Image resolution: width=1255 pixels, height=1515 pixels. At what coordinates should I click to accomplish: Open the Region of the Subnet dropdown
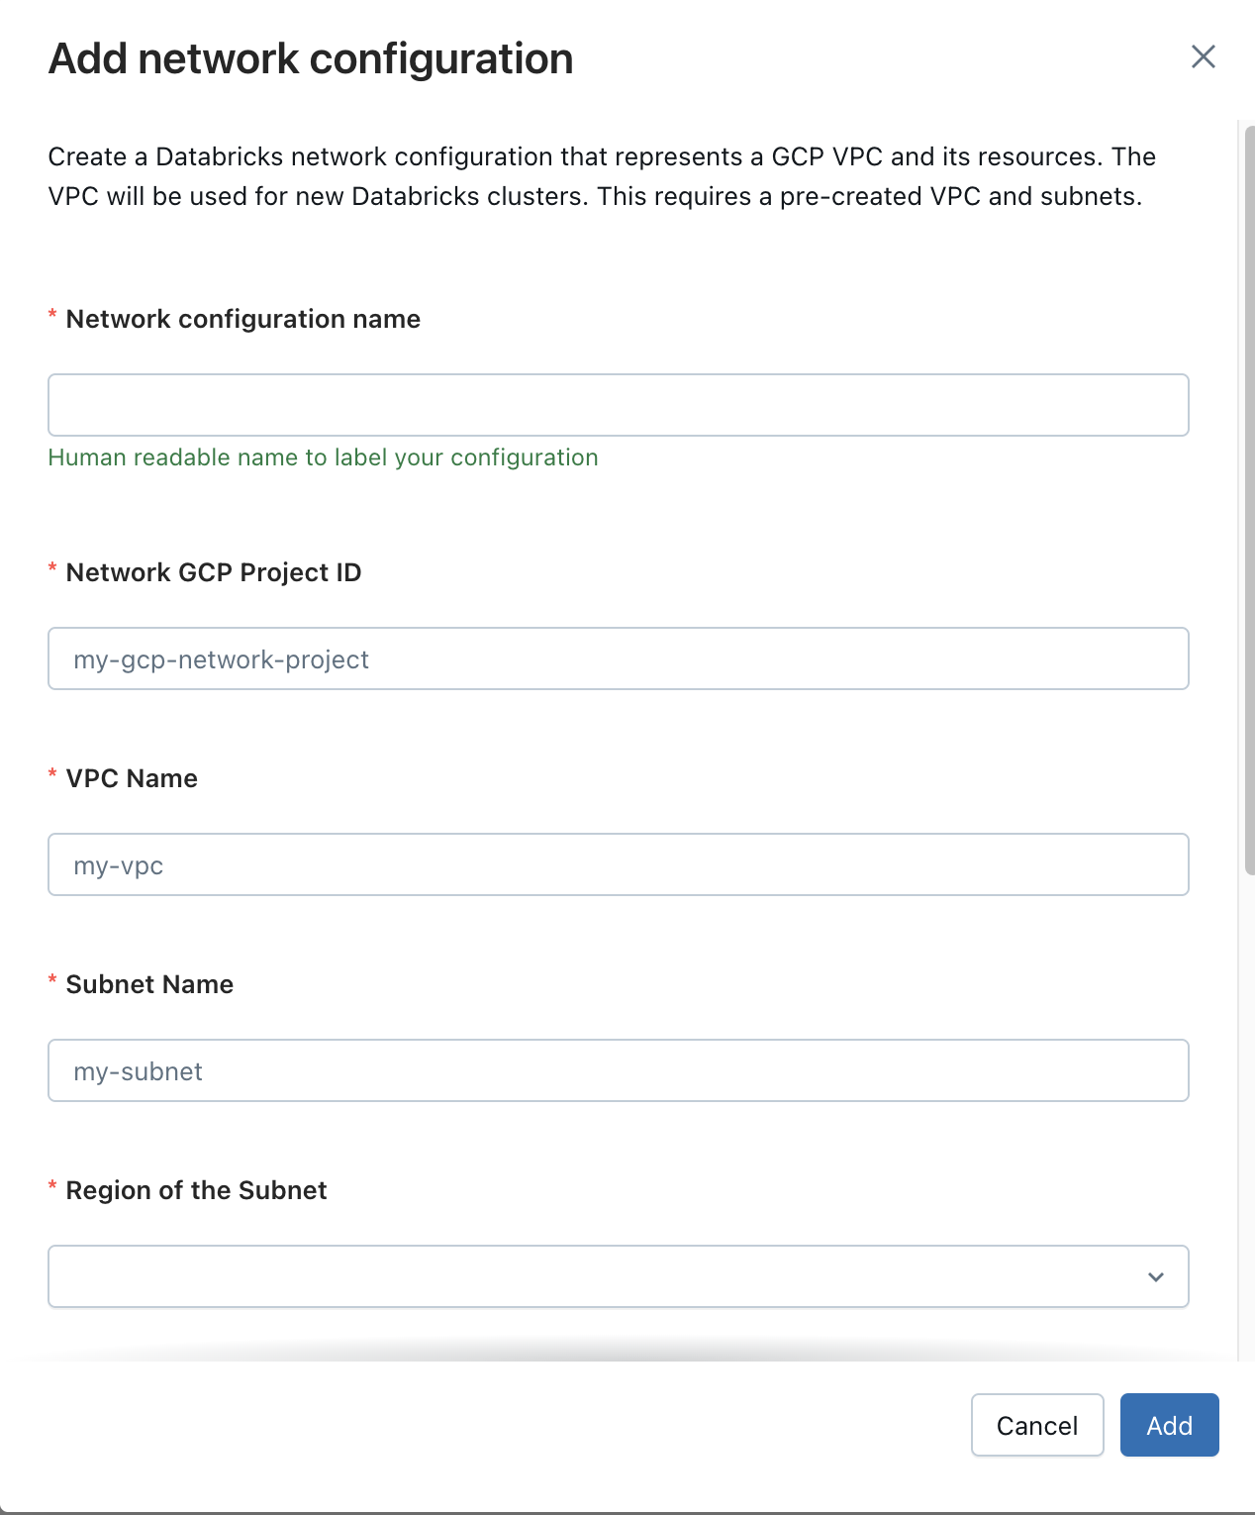(594, 1276)
